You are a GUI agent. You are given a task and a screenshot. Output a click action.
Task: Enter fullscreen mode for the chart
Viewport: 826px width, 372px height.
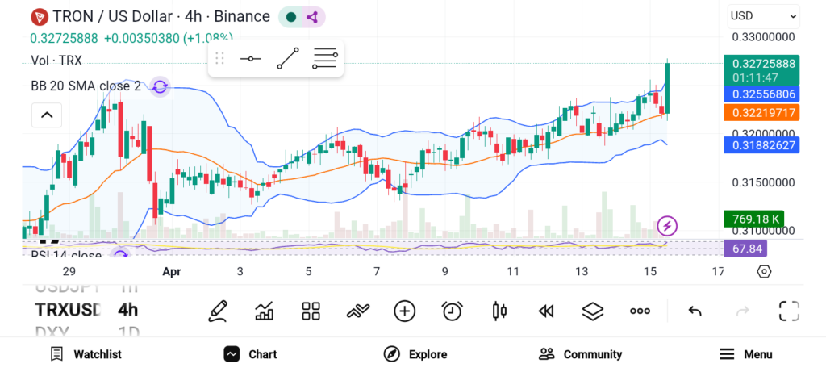tap(789, 311)
